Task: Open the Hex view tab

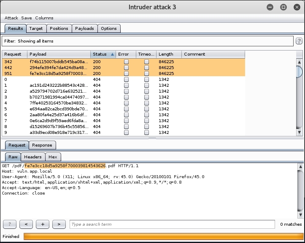Action: [53, 157]
